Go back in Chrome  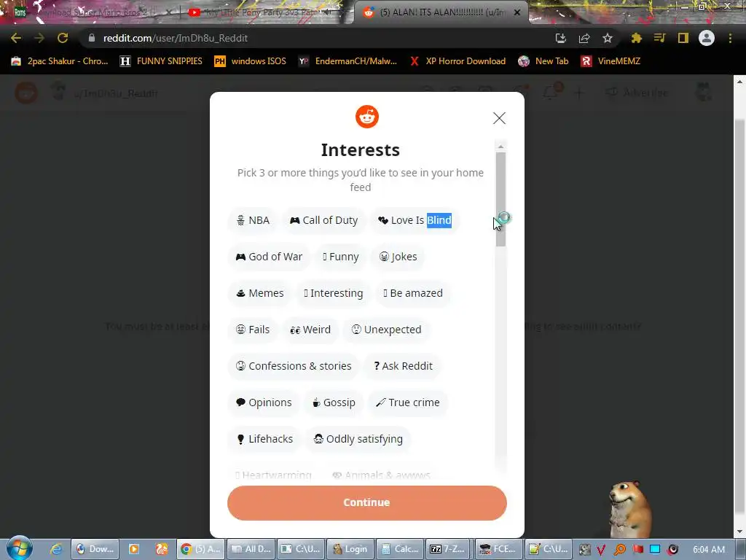click(x=16, y=38)
